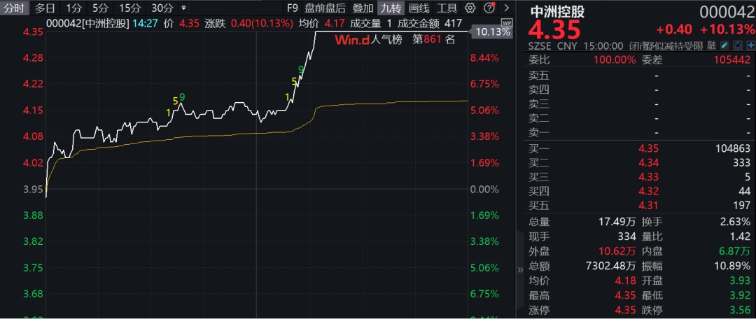
Task: Click the WP badge icon on chart
Action: coord(507,22)
